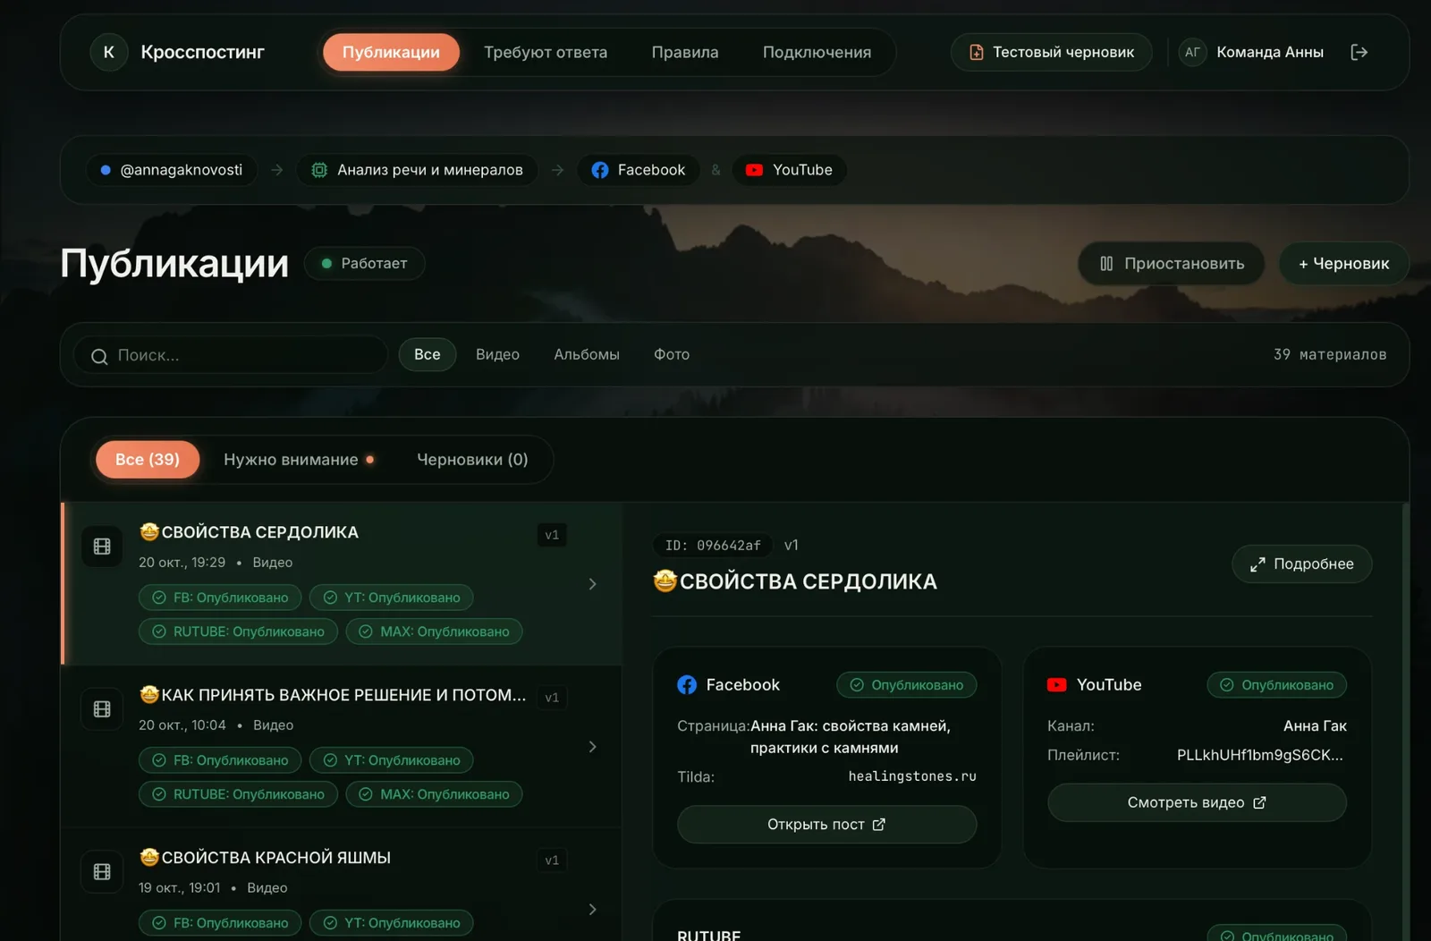Expand the СВОЙСТВА СЕРДОЛИКА row chevron
Viewport: 1431px width, 941px height.
[x=592, y=584]
